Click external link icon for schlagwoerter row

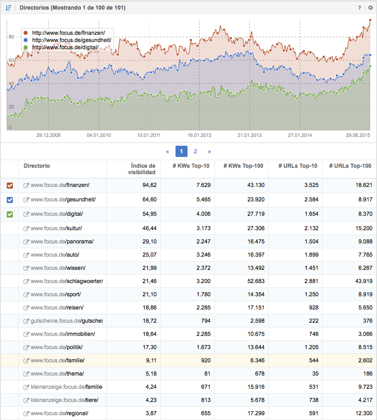(26, 281)
